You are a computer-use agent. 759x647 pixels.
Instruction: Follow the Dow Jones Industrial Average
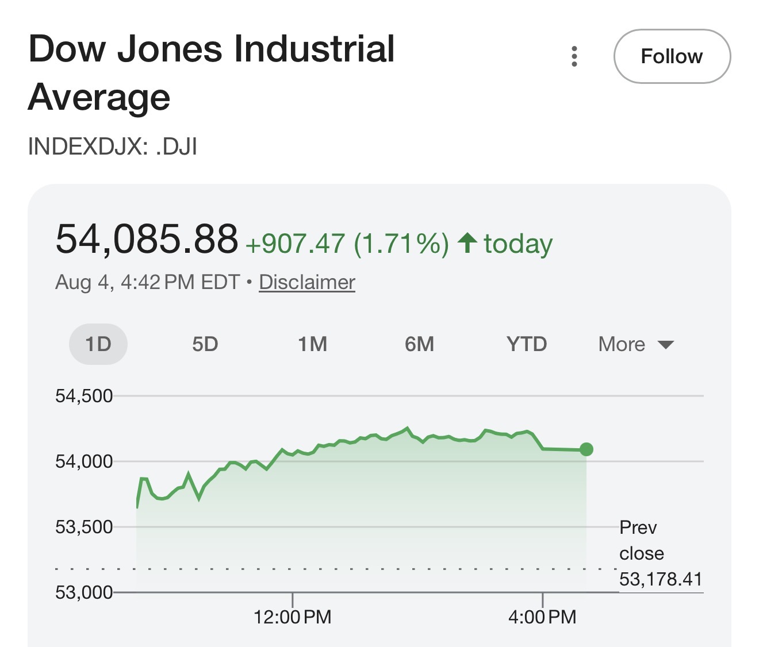pos(672,56)
